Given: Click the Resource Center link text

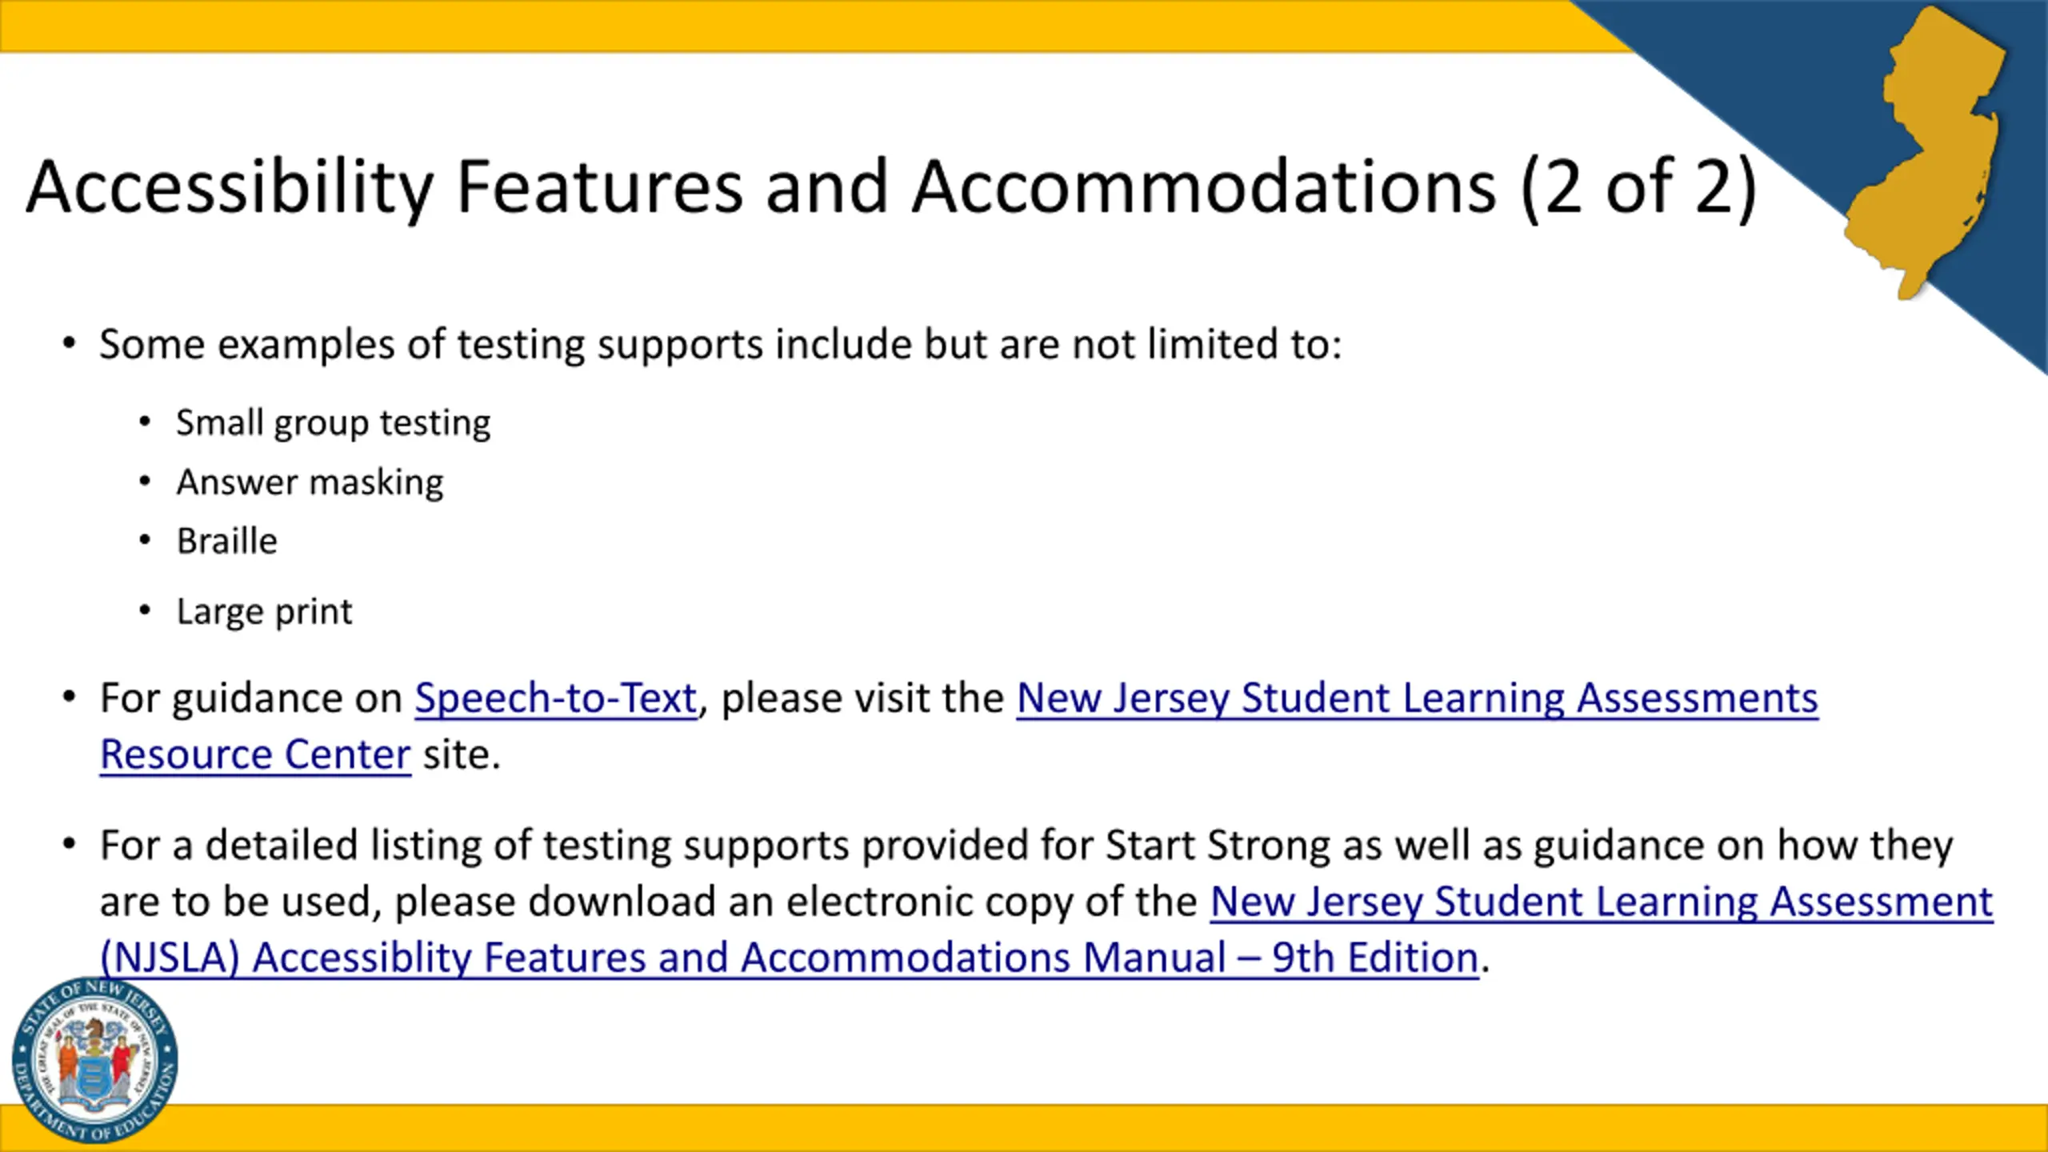Looking at the screenshot, I should pos(255,754).
